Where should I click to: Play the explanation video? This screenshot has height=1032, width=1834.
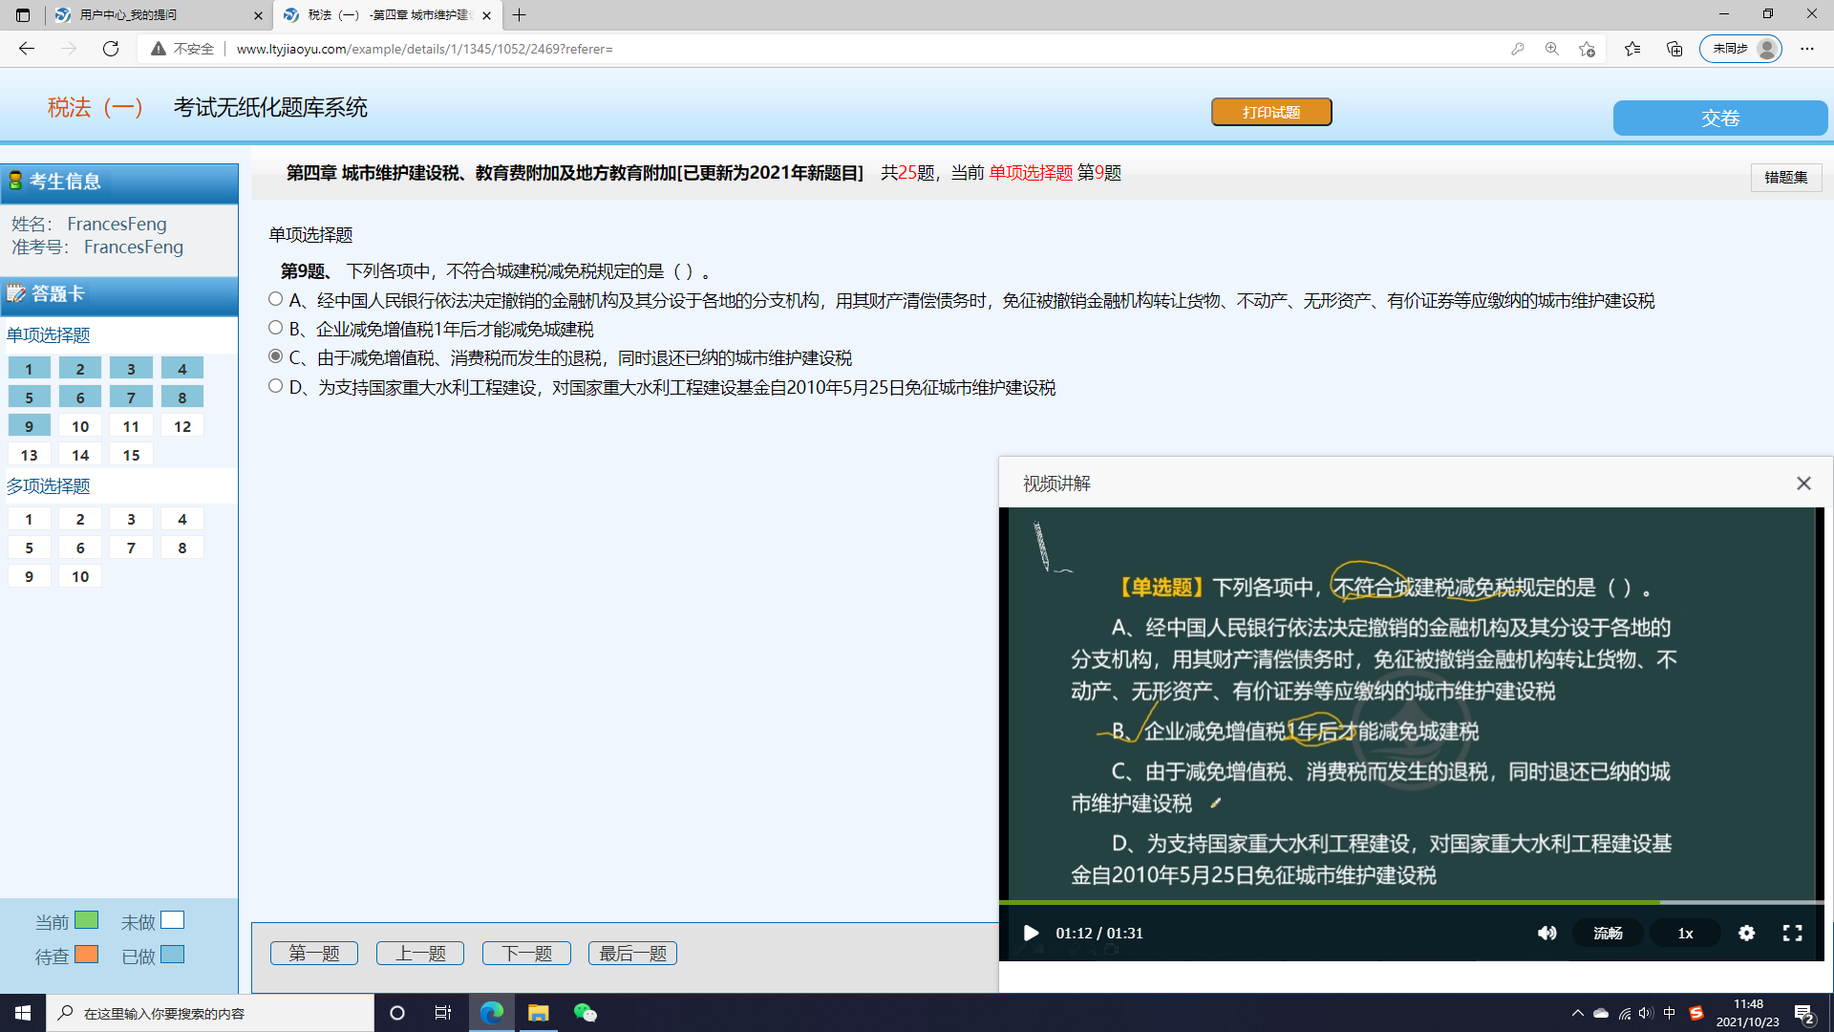tap(1031, 933)
